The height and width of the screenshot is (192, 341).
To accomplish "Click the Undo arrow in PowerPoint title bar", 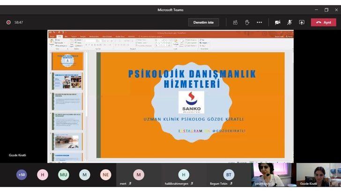I will point(54,32).
